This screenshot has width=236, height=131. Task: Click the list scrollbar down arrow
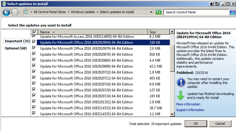click(x=172, y=114)
